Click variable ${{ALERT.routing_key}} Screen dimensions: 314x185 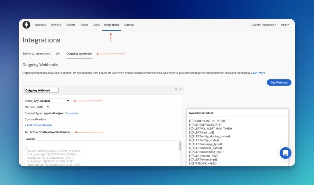(203, 156)
